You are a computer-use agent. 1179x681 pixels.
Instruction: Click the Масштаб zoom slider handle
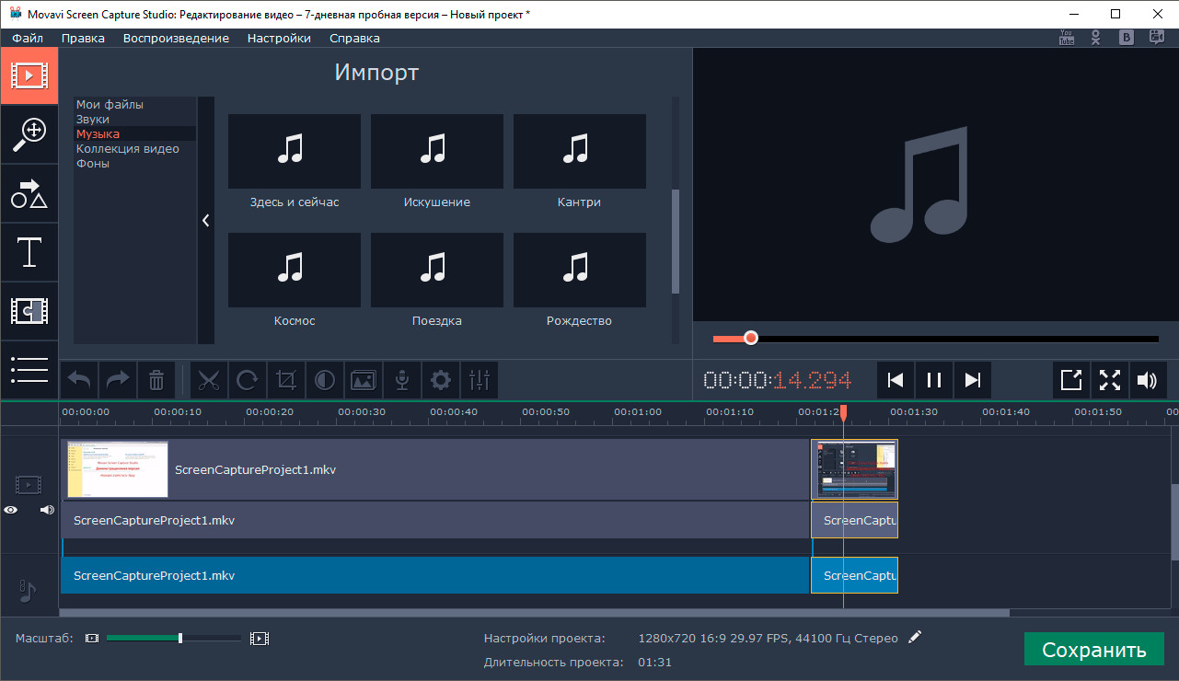[180, 638]
